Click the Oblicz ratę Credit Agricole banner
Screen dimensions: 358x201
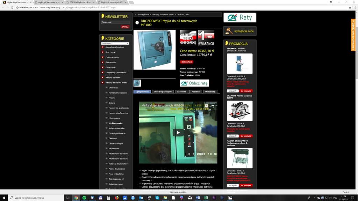click(194, 83)
